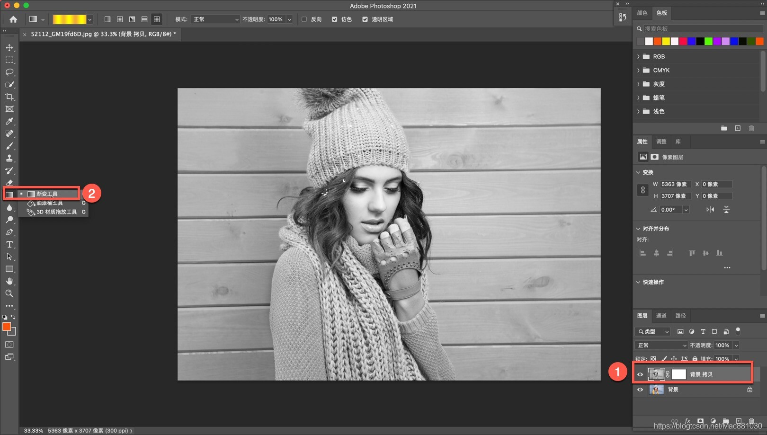
Task: Click the gradient preview bar
Action: [x=70, y=19]
